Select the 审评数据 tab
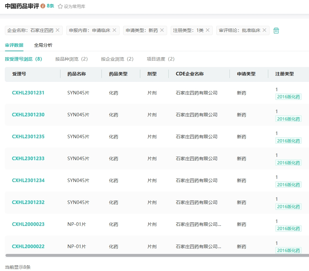Screen dimensions: 309x271 14,45
